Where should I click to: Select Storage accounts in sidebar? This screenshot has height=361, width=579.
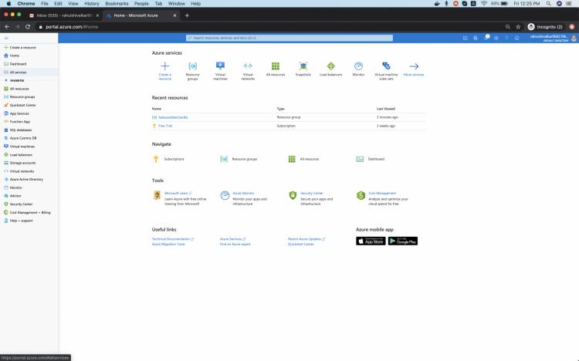pos(22,163)
